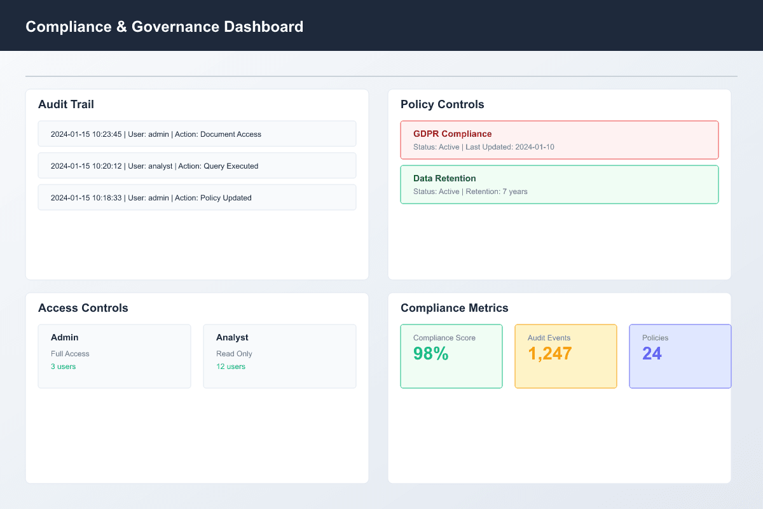
Task: Select the Admin role card
Action: click(x=114, y=356)
